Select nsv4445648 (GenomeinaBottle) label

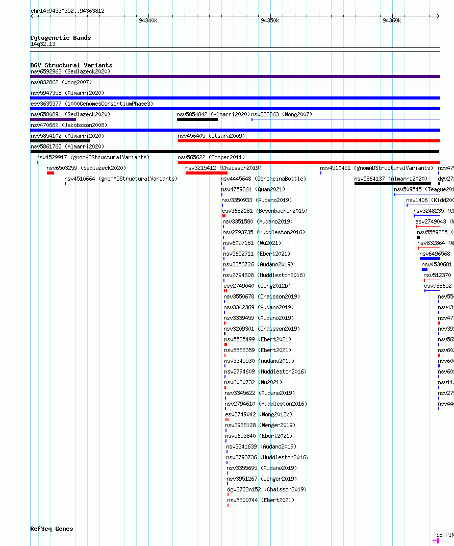263,179
